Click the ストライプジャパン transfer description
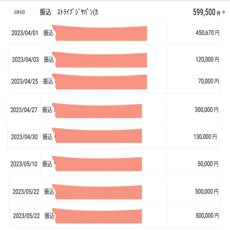The width and height of the screenshot is (230, 230). (77, 12)
